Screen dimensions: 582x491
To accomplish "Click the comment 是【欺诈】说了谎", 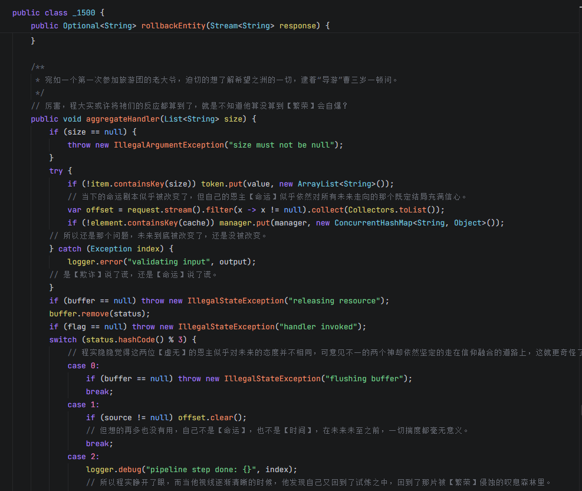I will (133, 275).
